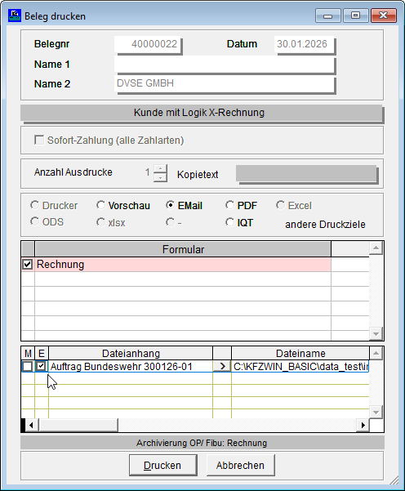The image size is (405, 491).
Task: Click the attachment list horizontal scrollbar thumb
Action: (78, 426)
